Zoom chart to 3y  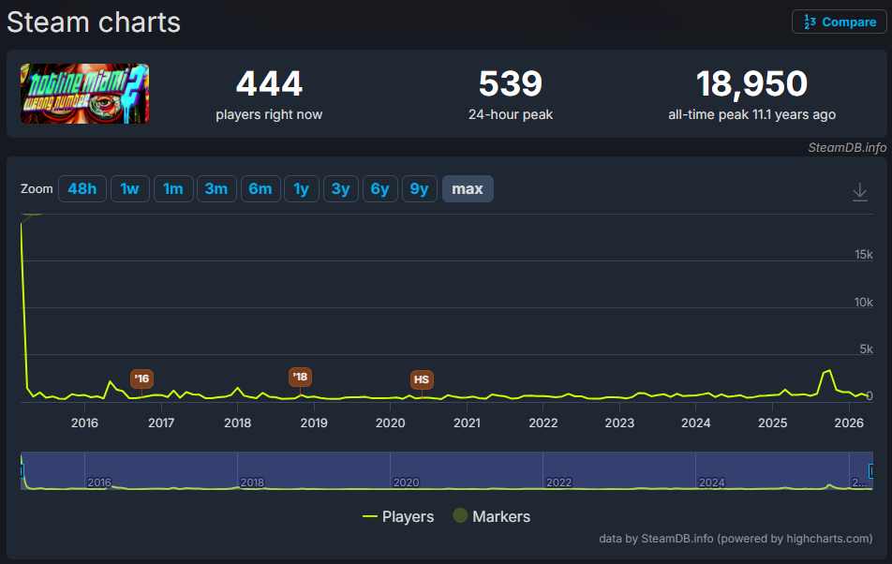pos(341,188)
